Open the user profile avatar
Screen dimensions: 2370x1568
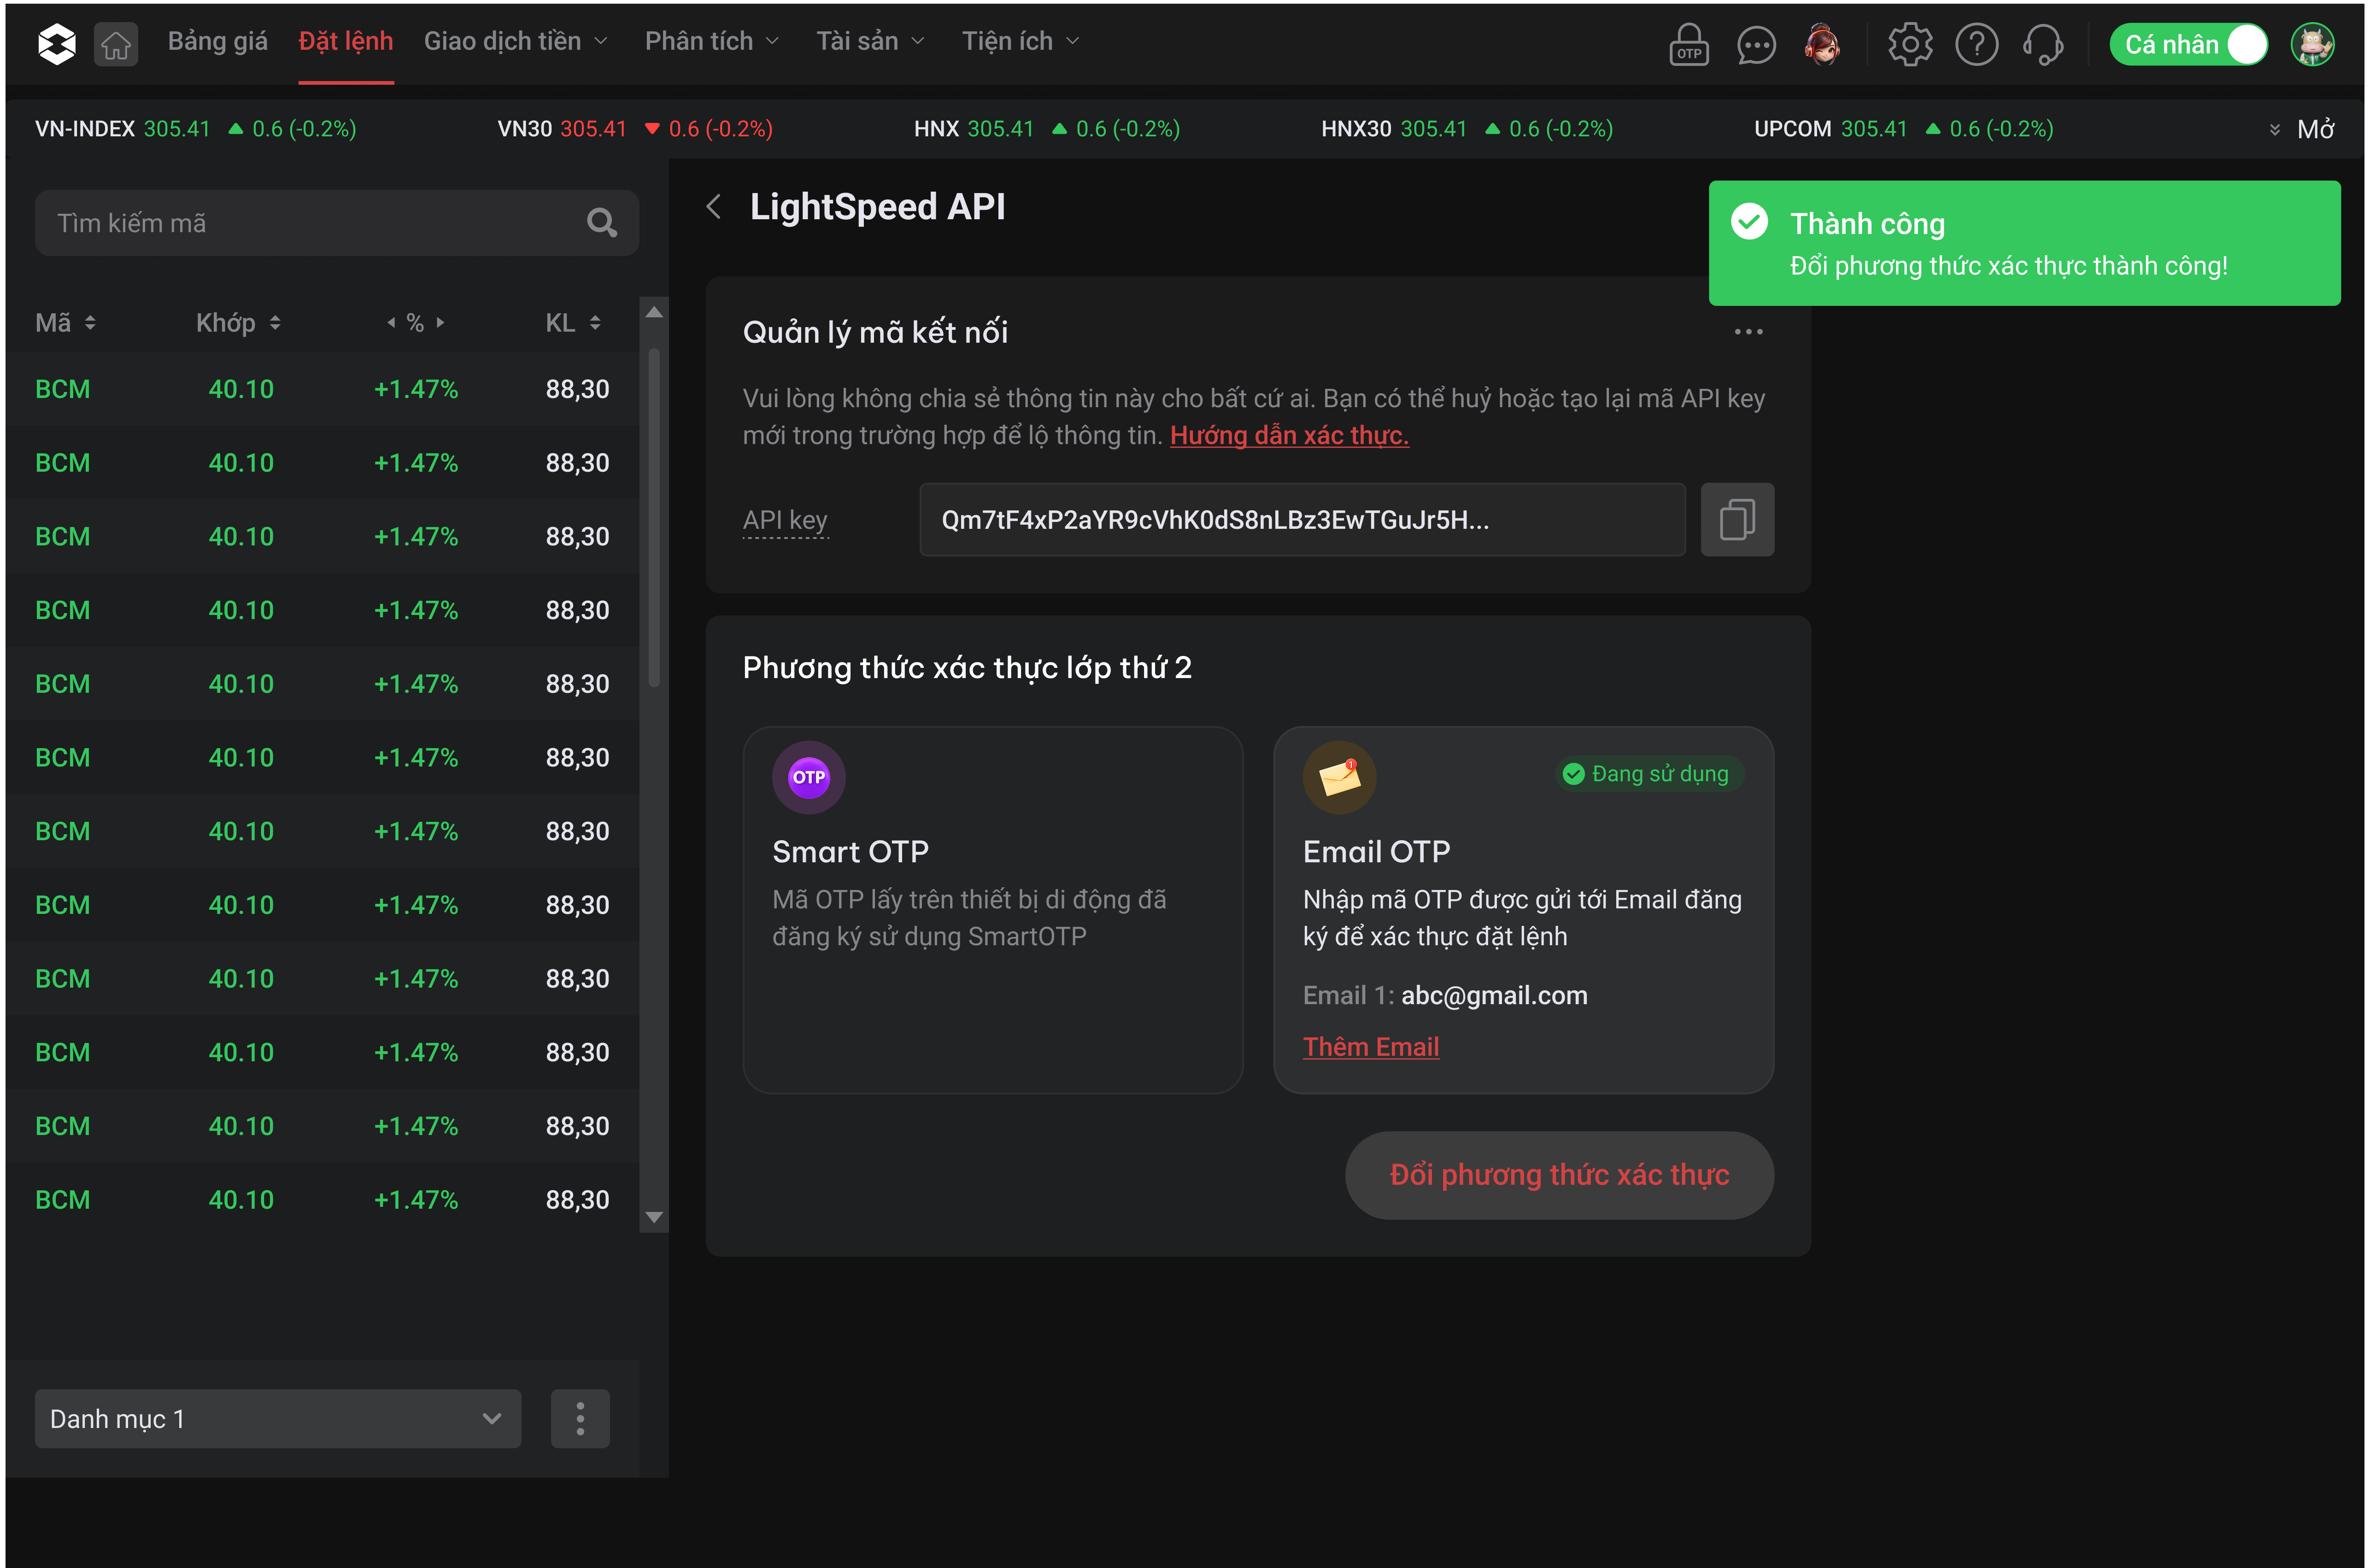pyautogui.click(x=2313, y=44)
